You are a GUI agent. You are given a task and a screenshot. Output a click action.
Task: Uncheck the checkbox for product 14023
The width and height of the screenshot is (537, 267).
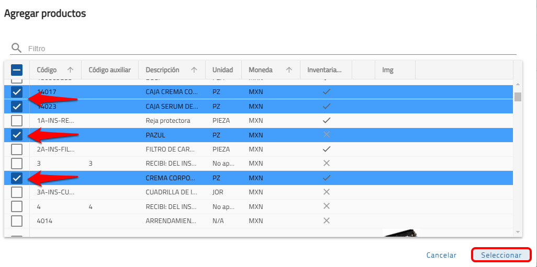point(17,107)
